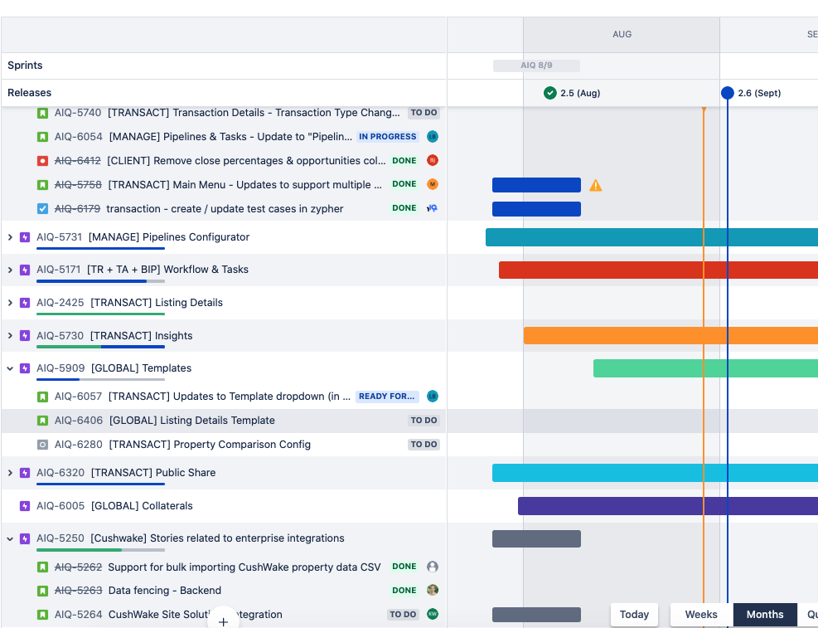Click the progress bar under AIQ-5171 Workflow & Tasks
818x628 pixels.
pos(91,280)
